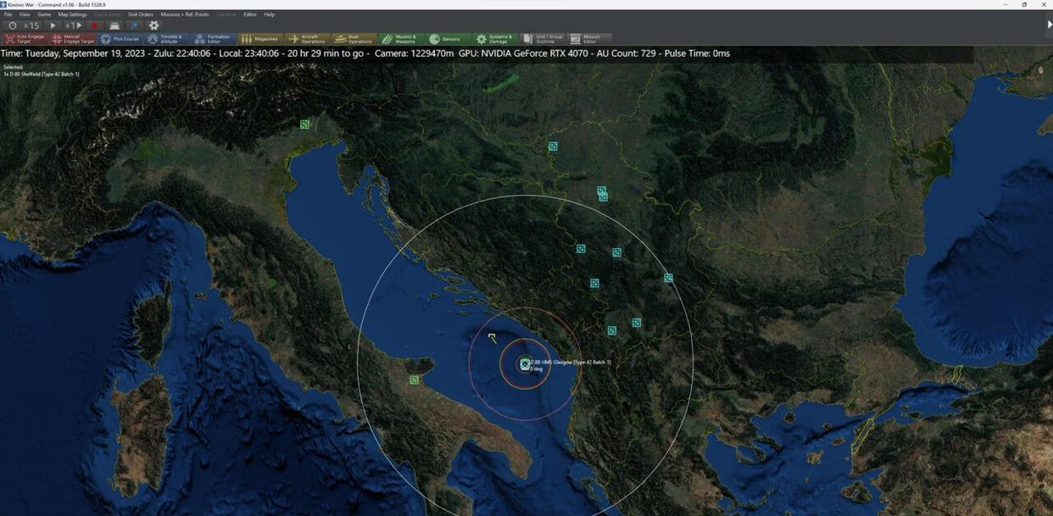Open the Magazines window

[259, 39]
